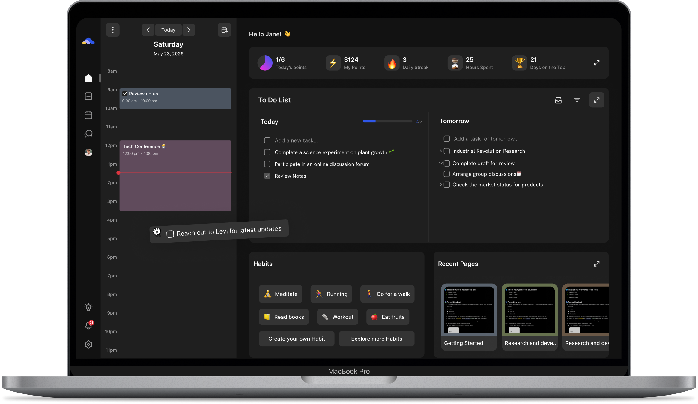This screenshot has width=698, height=404.
Task: Open the To Do List inbox icon
Action: [x=558, y=100]
